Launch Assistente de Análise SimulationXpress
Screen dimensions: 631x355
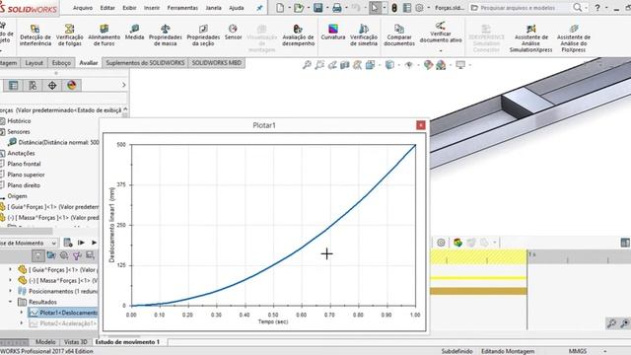coord(530,37)
